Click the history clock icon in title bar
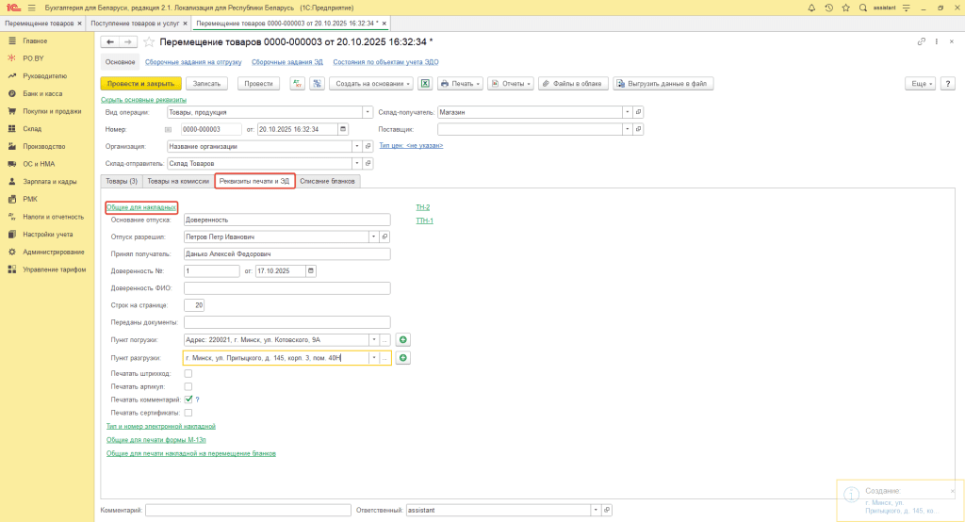 [x=828, y=8]
